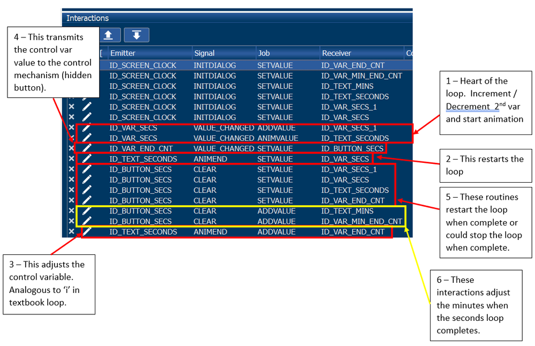Click SETVALUE job in INITDIALOG ID_VAR_SECS row
Viewport: 535px width, 346px height.
275,117
